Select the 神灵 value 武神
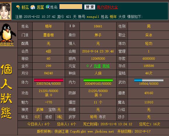The image size is (169, 136). (x=40, y=110)
